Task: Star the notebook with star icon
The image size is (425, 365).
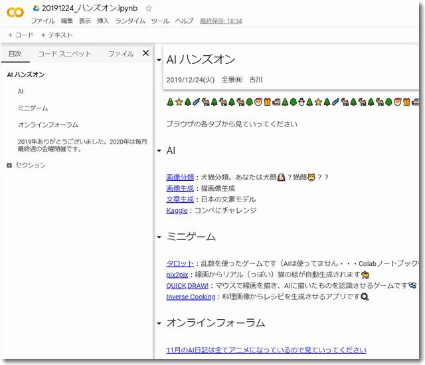Action: (x=148, y=9)
